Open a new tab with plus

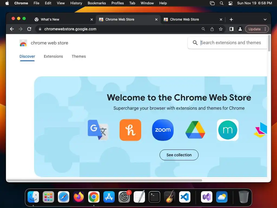tap(231, 19)
